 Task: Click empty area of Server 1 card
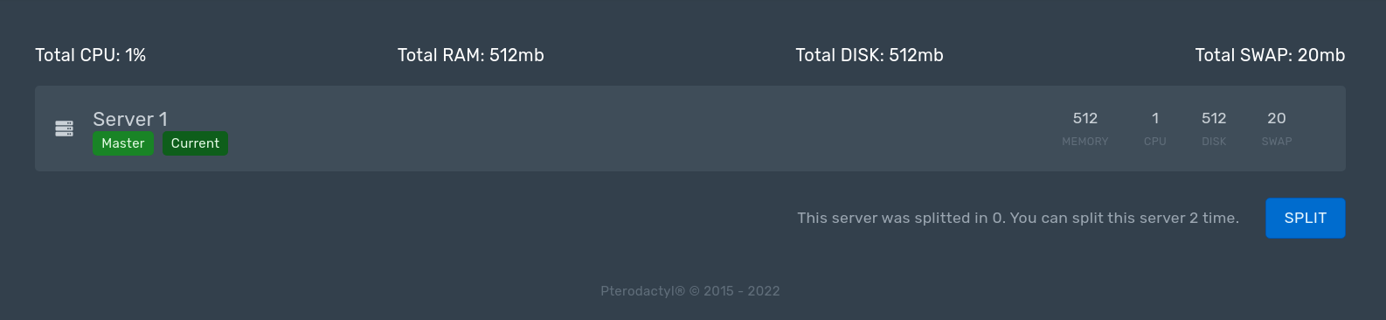(x=612, y=129)
